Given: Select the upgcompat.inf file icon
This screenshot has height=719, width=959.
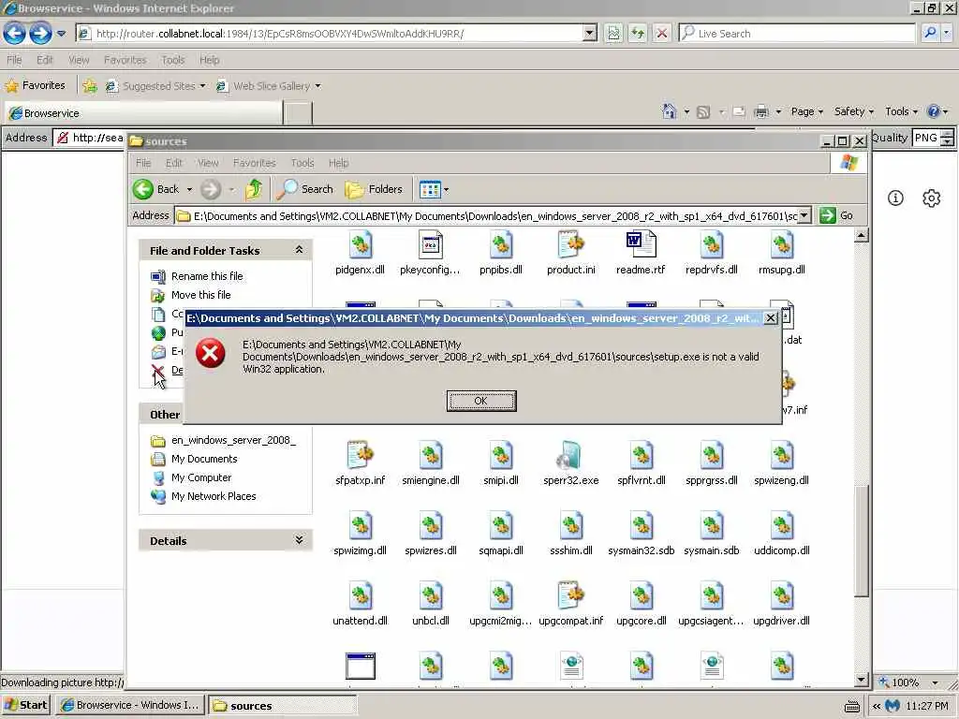Looking at the screenshot, I should click(x=570, y=595).
